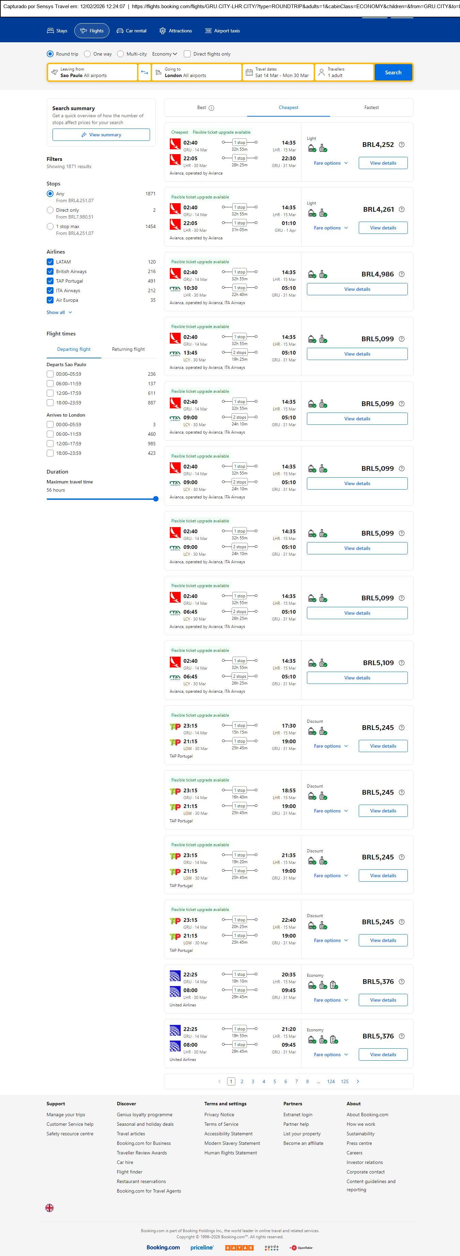
Task: Click the info icon beside the Best tab
Action: (x=211, y=108)
